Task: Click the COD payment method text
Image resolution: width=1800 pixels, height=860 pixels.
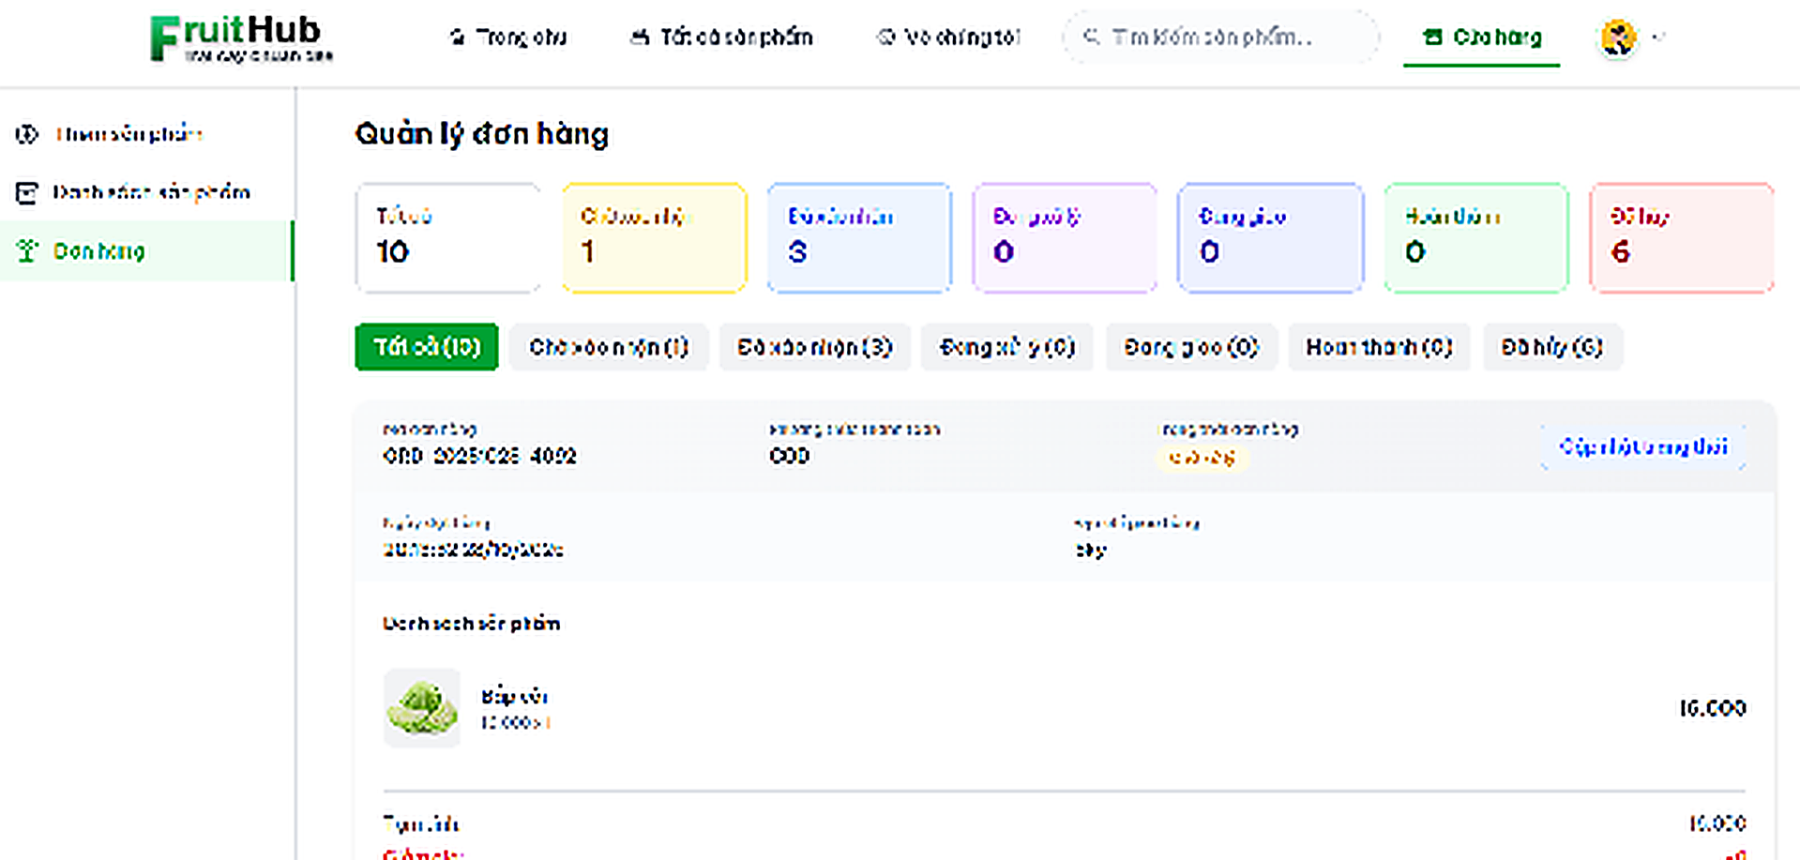Action: pyautogui.click(x=790, y=456)
